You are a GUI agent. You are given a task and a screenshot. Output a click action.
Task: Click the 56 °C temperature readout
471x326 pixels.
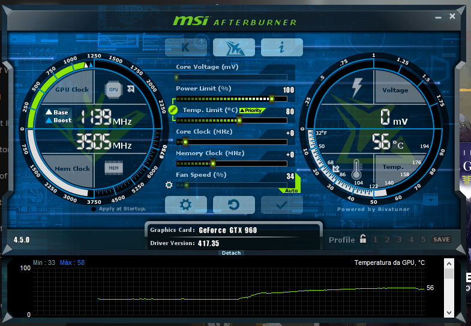tap(388, 142)
